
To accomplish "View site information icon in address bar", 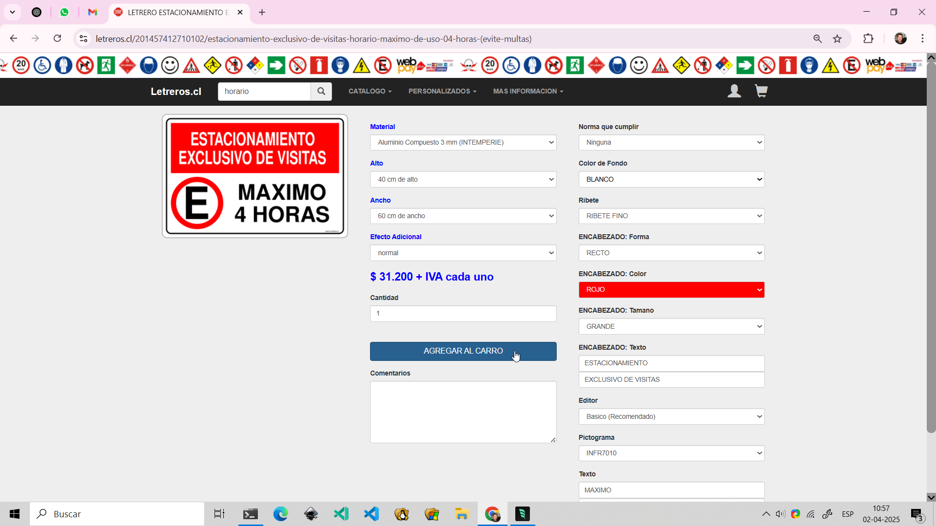I will [83, 38].
